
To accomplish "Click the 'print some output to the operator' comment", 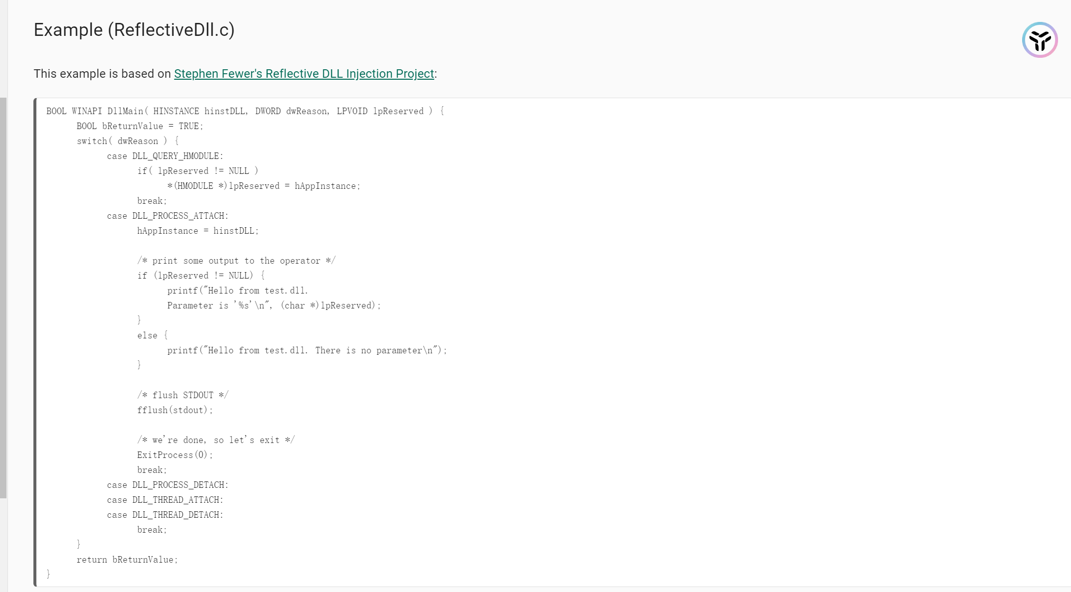I will pos(236,261).
